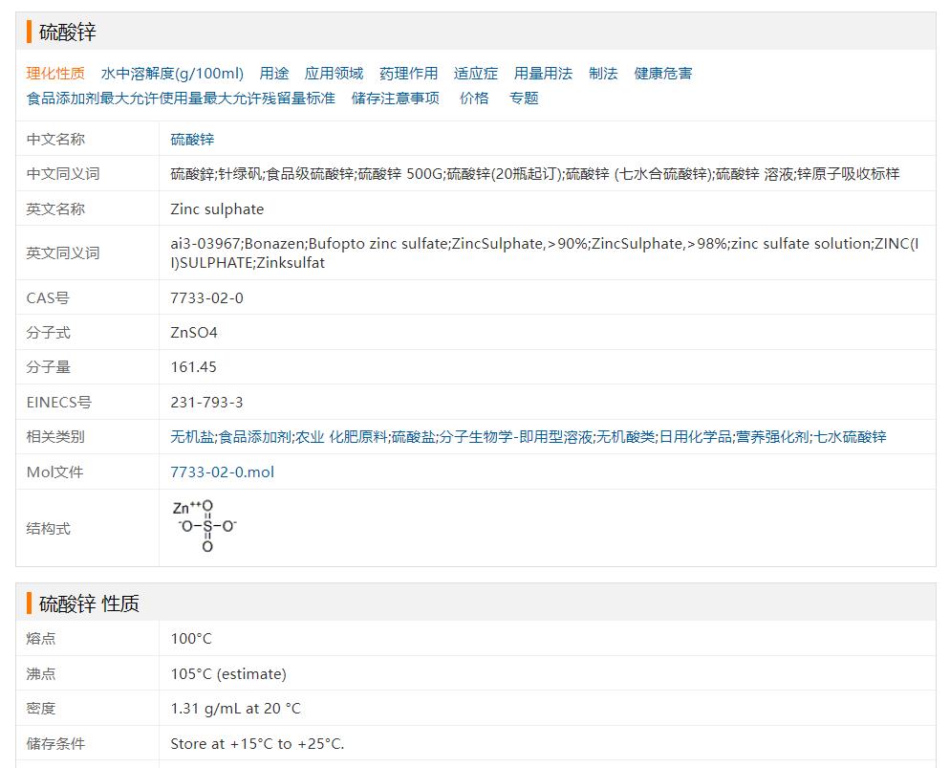Open the 专题 link
The height and width of the screenshot is (768, 950).
pos(524,99)
